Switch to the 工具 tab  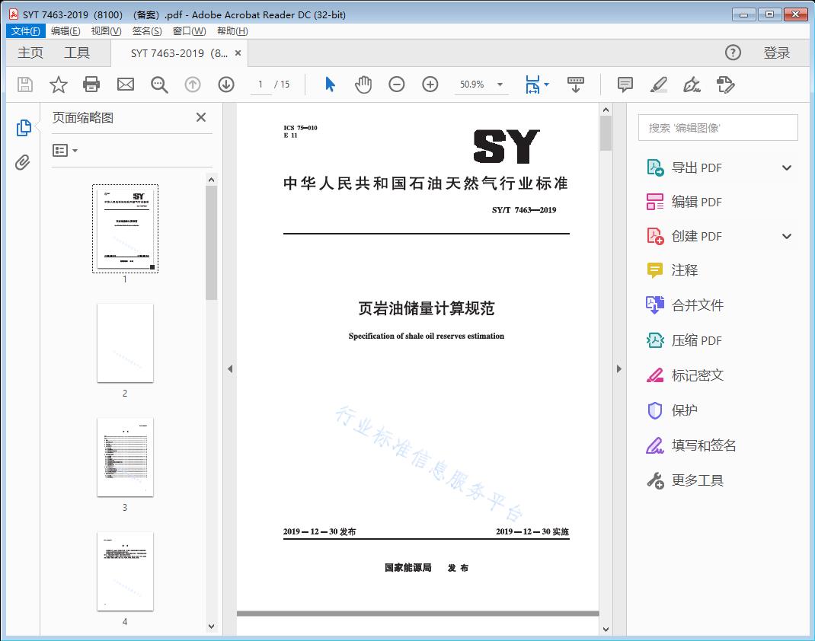point(77,53)
